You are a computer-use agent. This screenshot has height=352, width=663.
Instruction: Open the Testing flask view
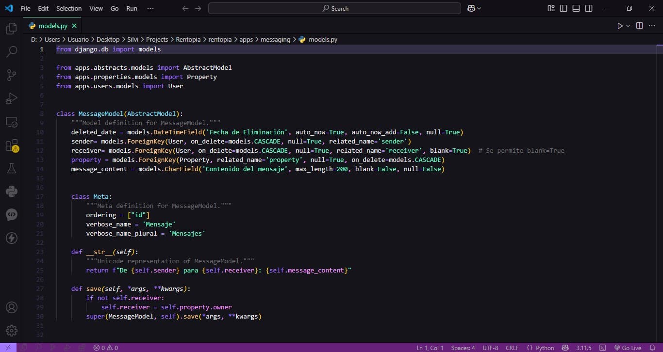11,168
